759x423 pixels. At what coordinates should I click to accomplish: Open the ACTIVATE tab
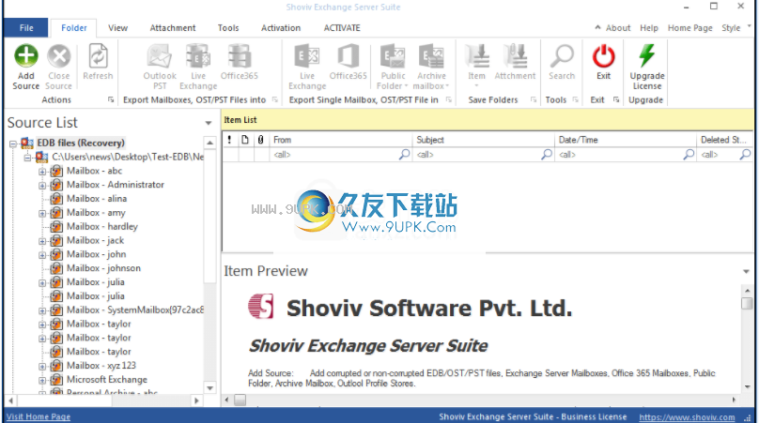(x=342, y=28)
